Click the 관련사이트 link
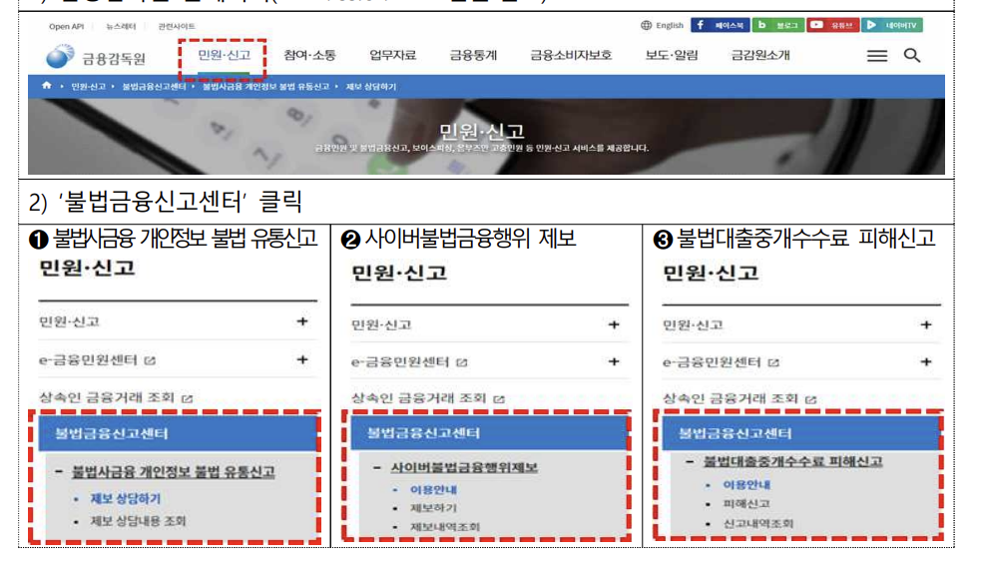The height and width of the screenshot is (584, 985). (177, 26)
